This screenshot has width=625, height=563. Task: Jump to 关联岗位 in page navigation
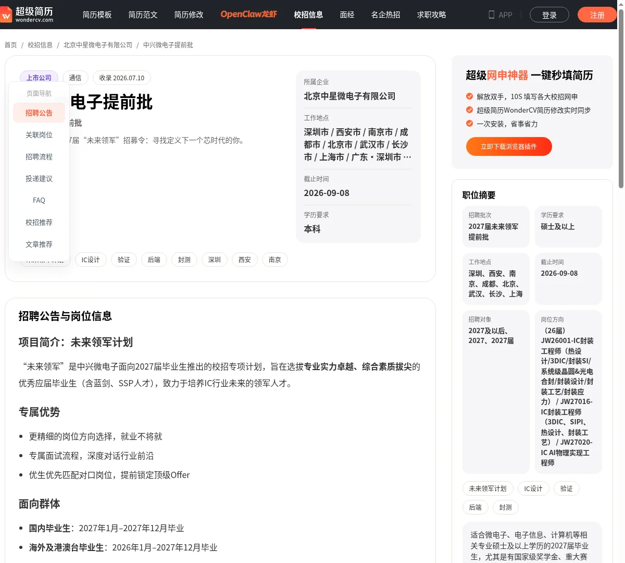tap(39, 134)
